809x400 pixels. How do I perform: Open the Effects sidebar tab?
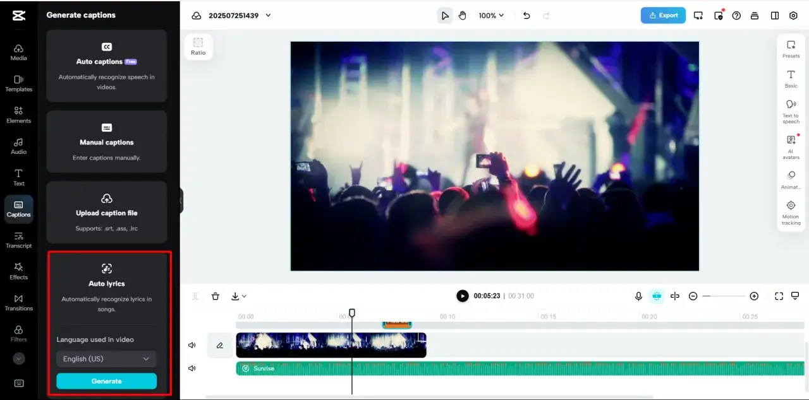18,271
